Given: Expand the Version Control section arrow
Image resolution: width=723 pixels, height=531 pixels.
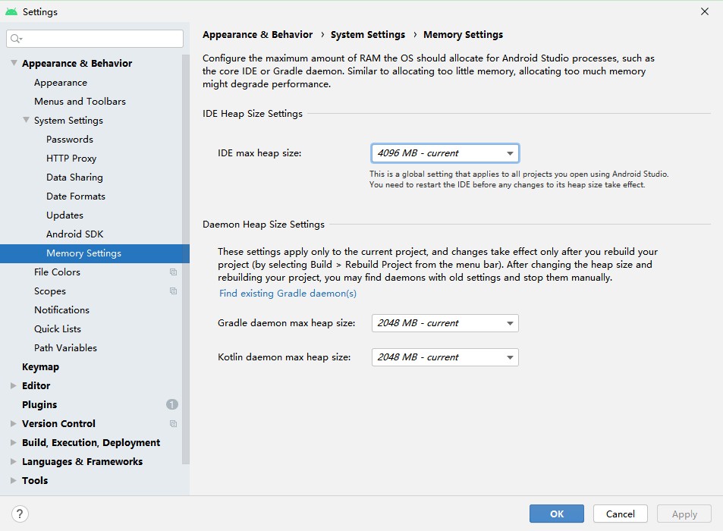Looking at the screenshot, I should click(x=14, y=423).
